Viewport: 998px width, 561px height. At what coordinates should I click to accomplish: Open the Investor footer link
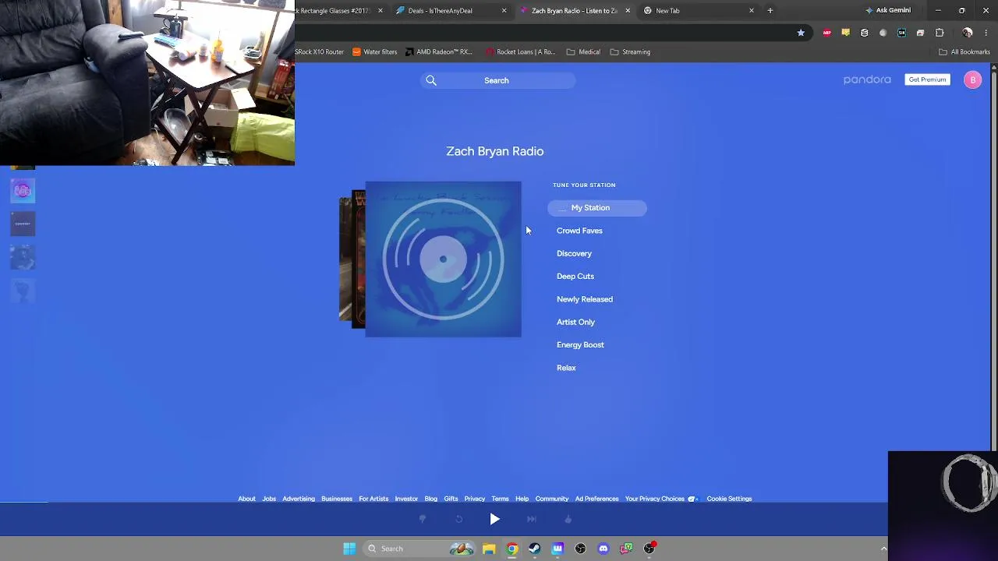tap(406, 499)
